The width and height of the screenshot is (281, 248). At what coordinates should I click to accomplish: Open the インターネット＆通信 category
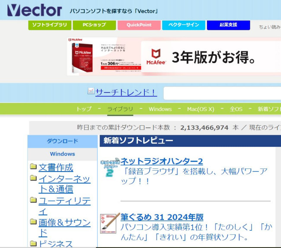[64, 184]
